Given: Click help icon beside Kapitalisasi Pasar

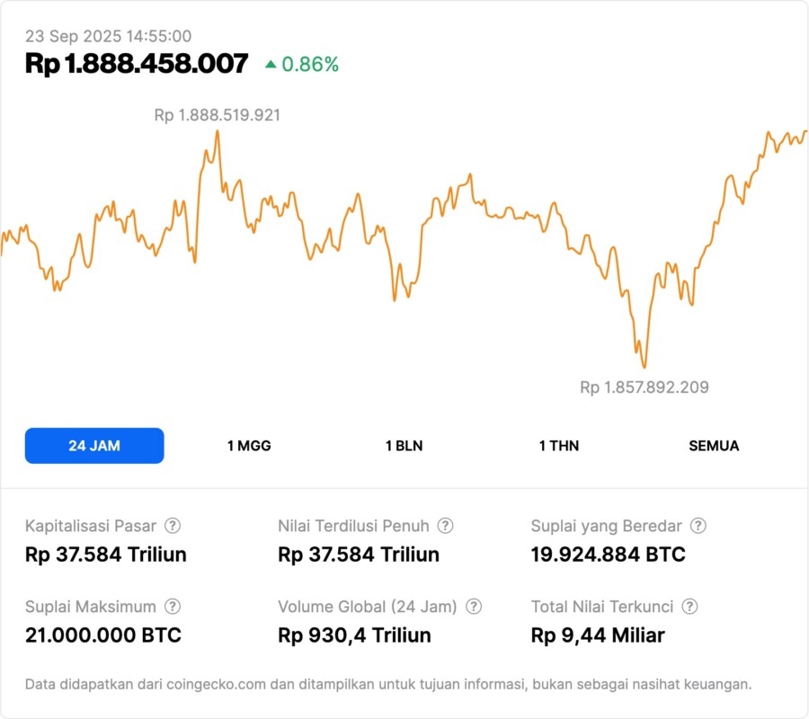Looking at the screenshot, I should coord(173,526).
